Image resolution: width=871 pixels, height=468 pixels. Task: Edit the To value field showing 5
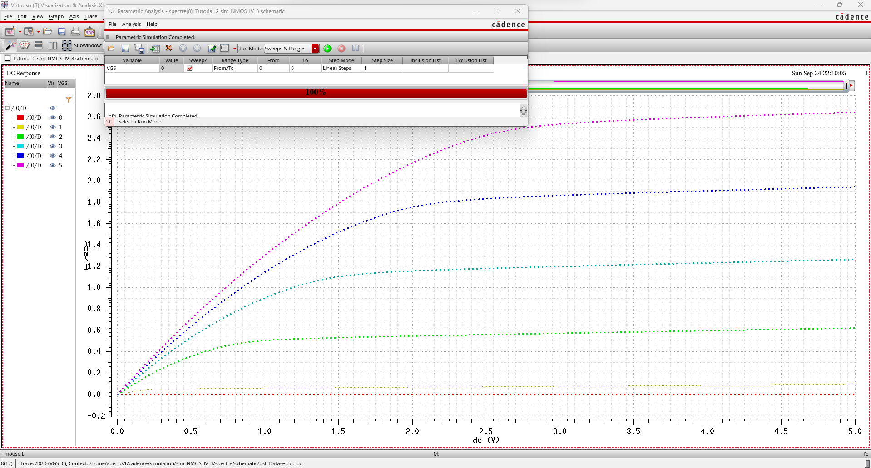tap(305, 69)
